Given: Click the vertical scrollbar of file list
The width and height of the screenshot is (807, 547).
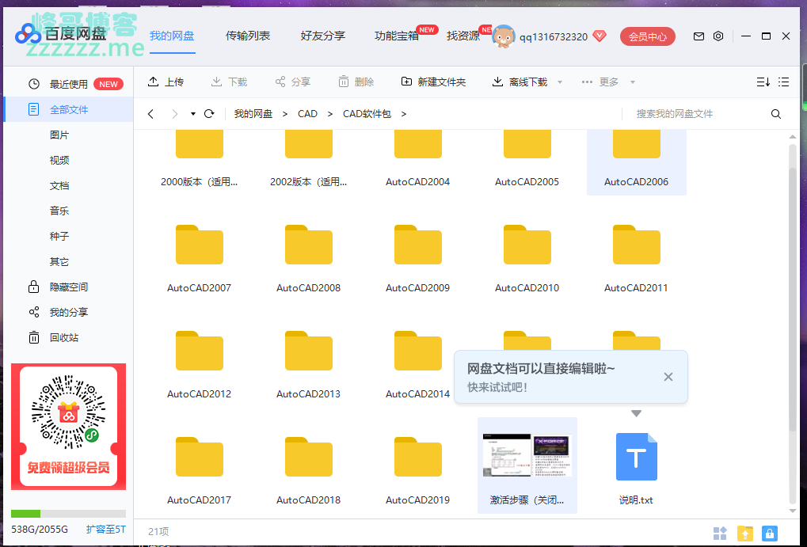Looking at the screenshot, I should click(x=793, y=285).
